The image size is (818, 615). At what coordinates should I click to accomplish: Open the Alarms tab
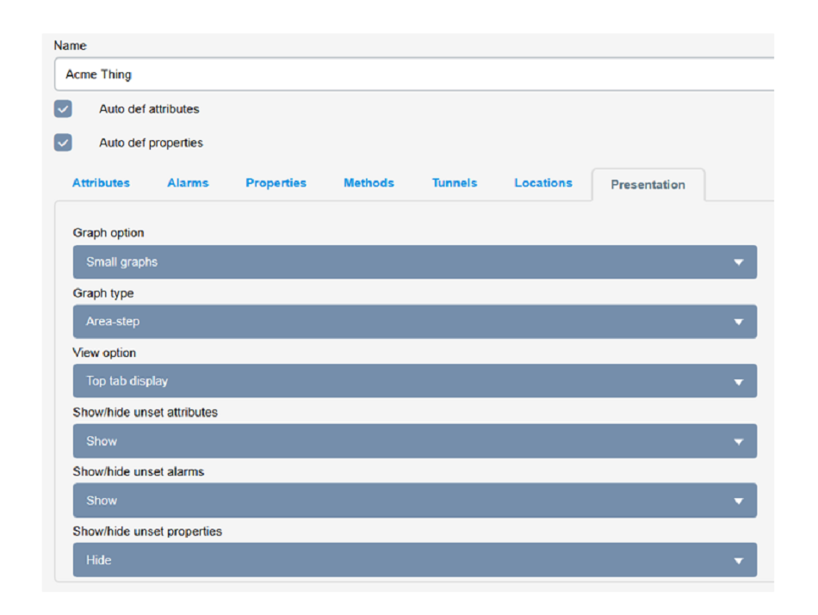tap(188, 183)
